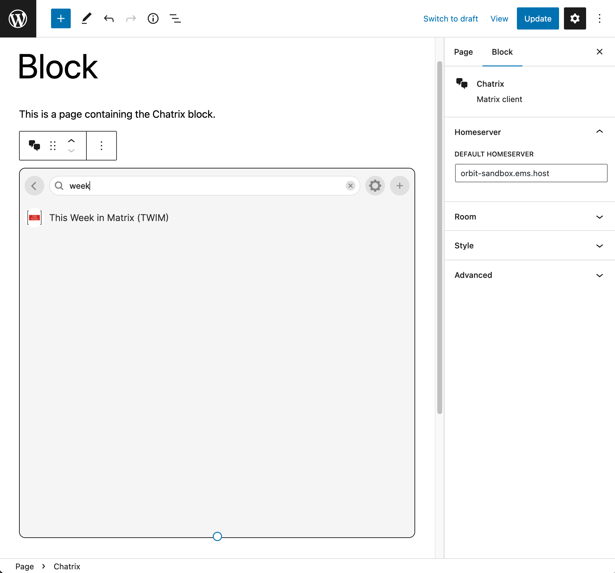Click the undo arrow icon
This screenshot has height=573, width=615.
109,18
